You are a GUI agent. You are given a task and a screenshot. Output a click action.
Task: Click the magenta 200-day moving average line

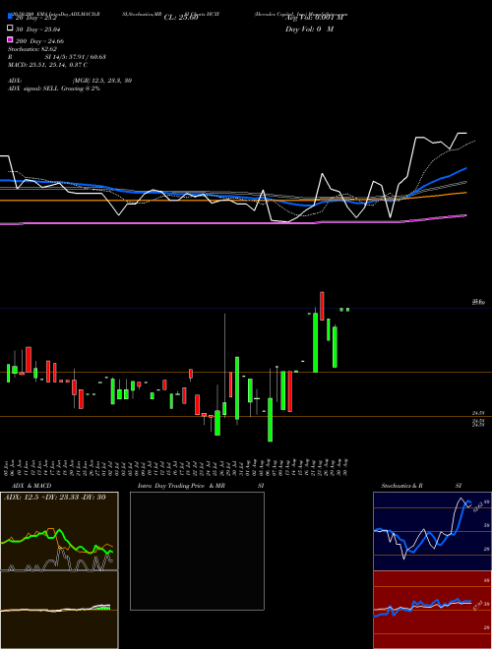pyautogui.click(x=232, y=222)
